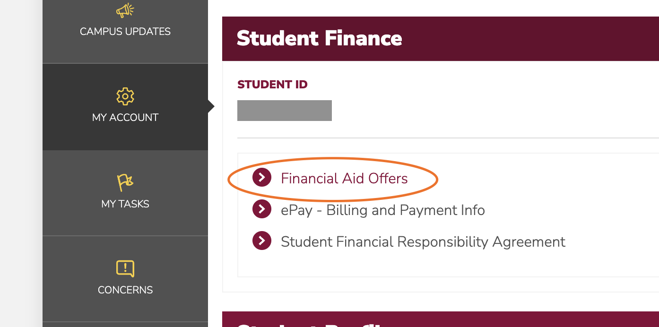
Task: Open the Concerns sidebar label
Action: (x=125, y=290)
